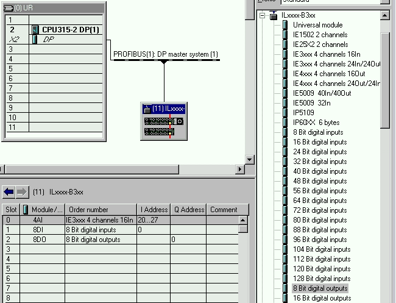Viewport: 396px width, 303px height.
Task: Click the icon beside 104 Bit digital inputs
Action: point(285,249)
